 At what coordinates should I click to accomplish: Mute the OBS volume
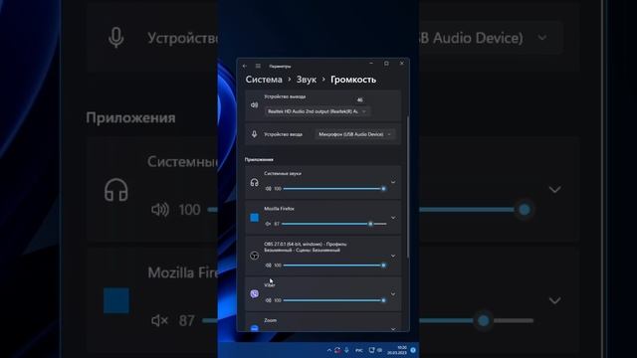[x=268, y=266]
